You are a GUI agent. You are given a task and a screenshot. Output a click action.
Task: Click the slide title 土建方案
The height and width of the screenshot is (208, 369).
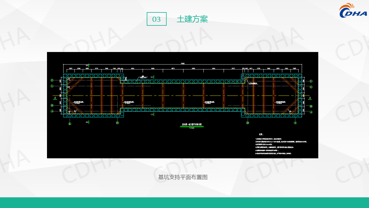(192, 19)
